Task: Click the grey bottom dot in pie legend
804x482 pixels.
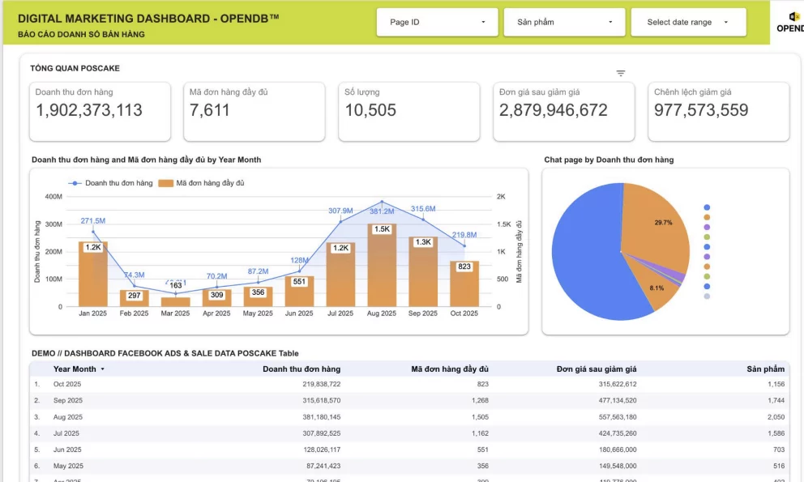Action: click(707, 296)
